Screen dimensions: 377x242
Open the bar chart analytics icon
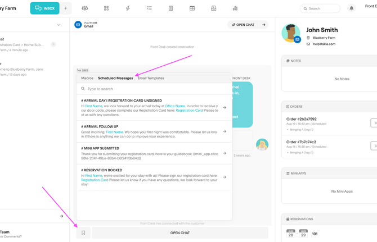[x=235, y=8]
